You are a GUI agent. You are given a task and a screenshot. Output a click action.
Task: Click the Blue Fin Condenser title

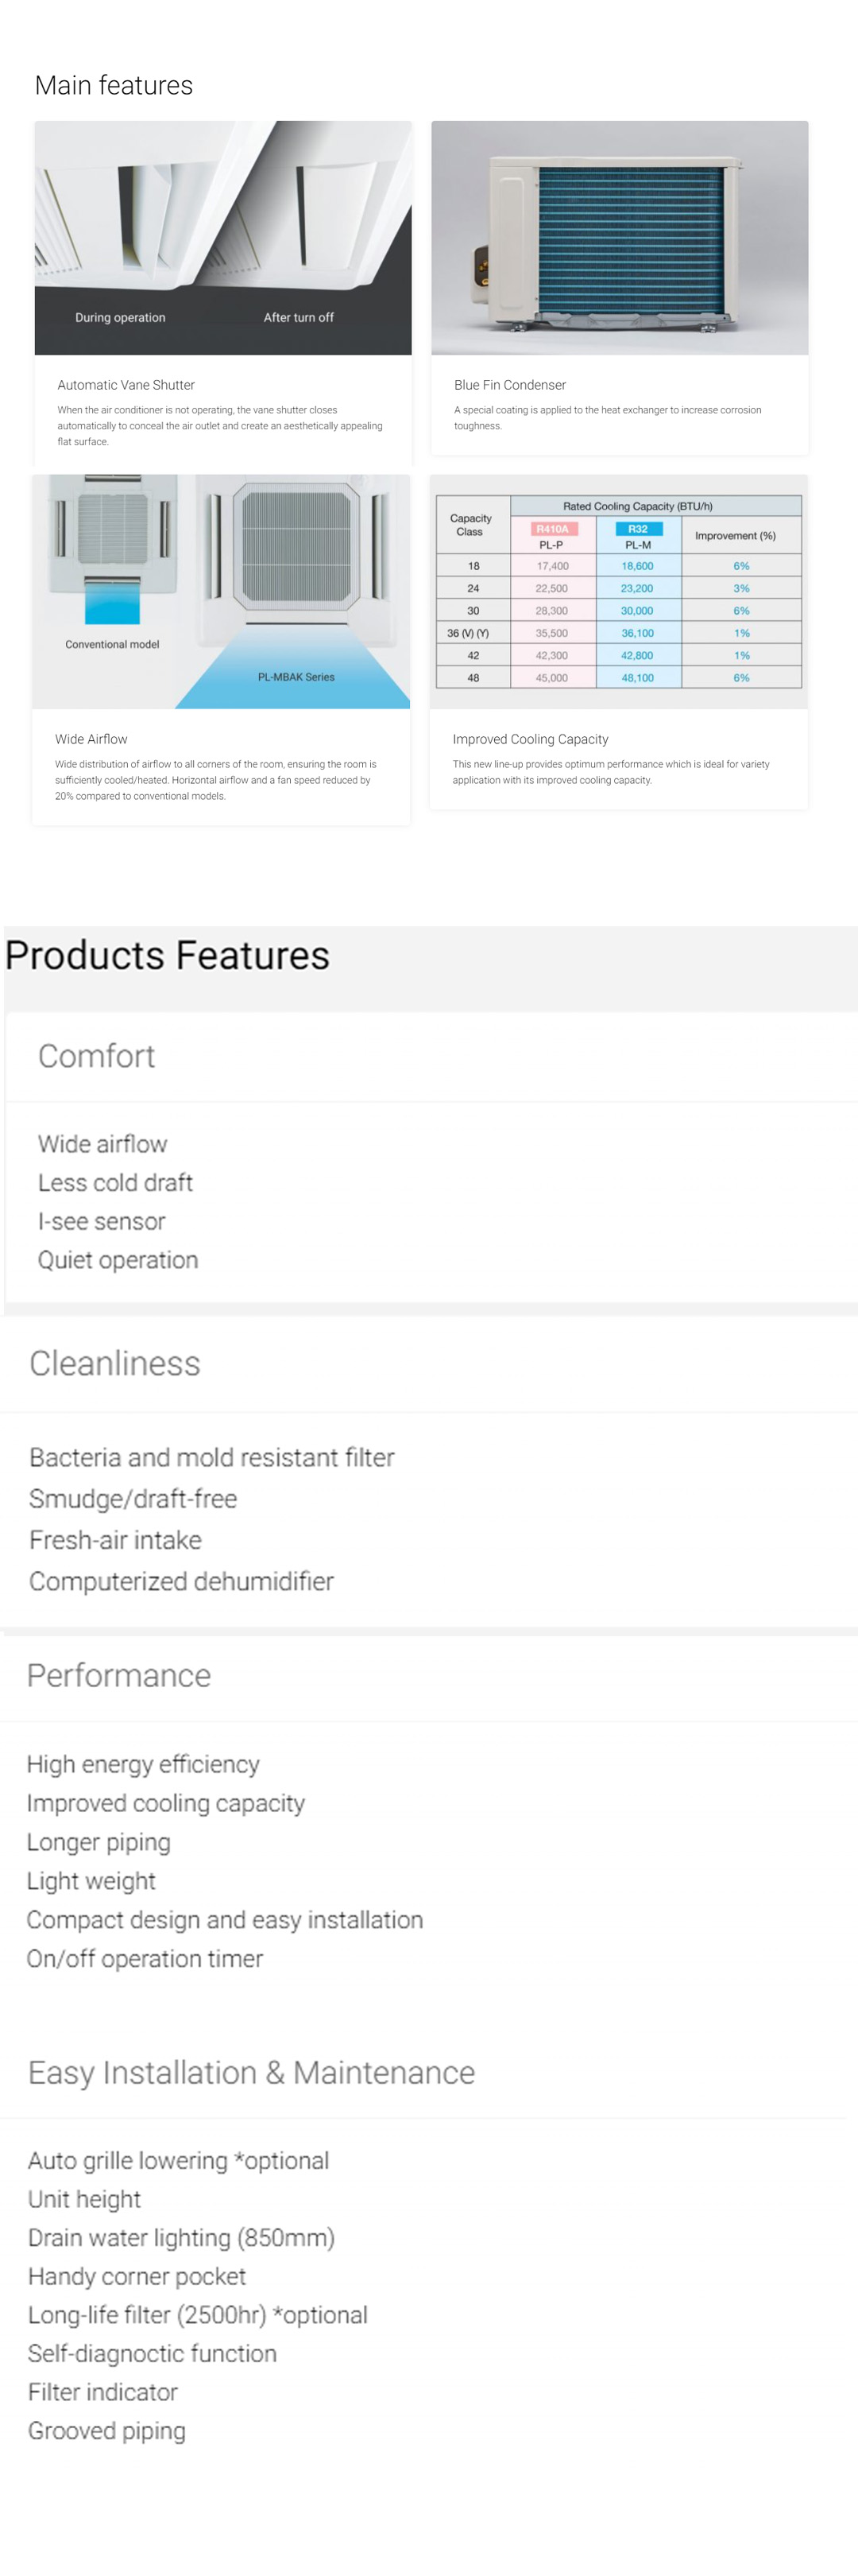509,385
